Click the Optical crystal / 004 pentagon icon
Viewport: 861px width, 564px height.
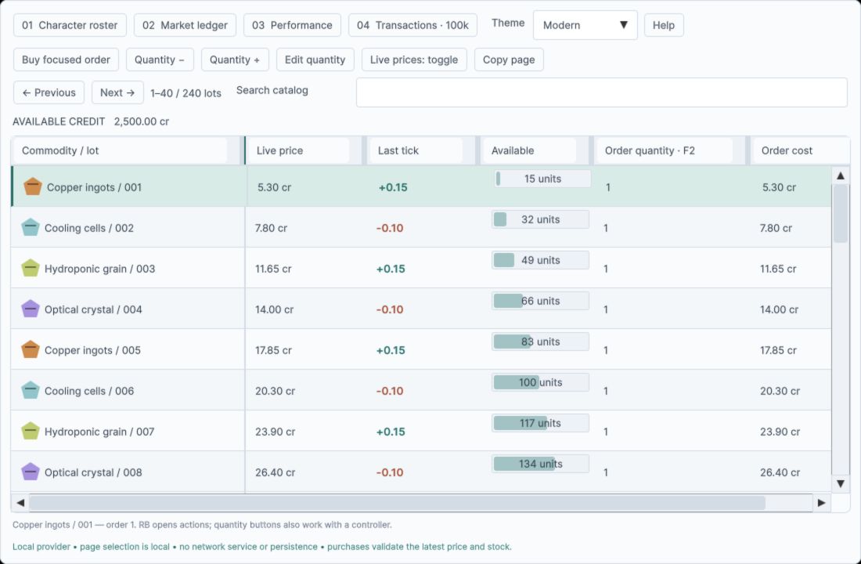click(31, 309)
